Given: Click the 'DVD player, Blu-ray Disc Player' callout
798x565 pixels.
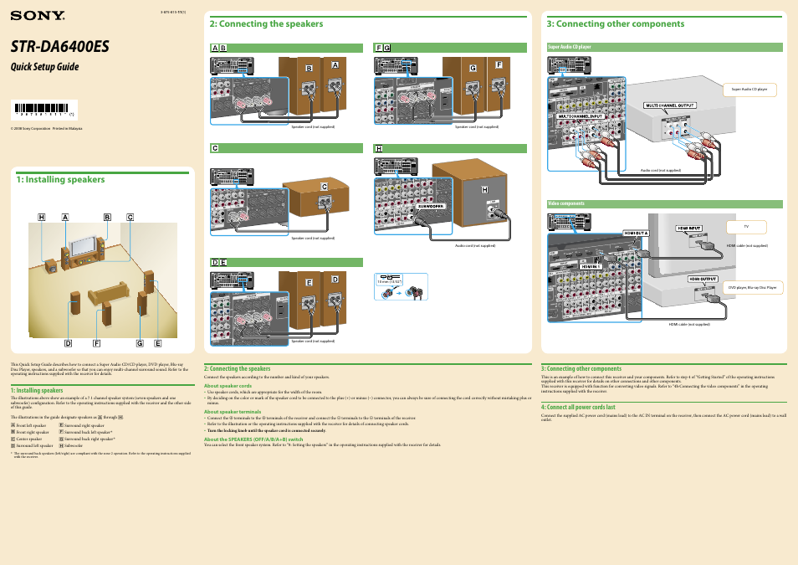Looking at the screenshot, I should point(753,288).
